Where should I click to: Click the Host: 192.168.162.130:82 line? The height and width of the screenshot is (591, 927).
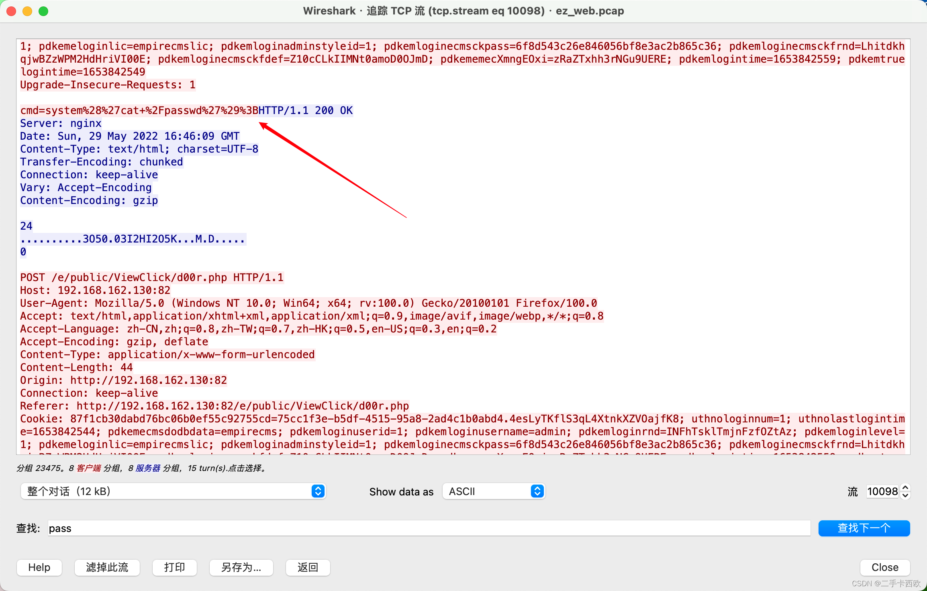95,290
